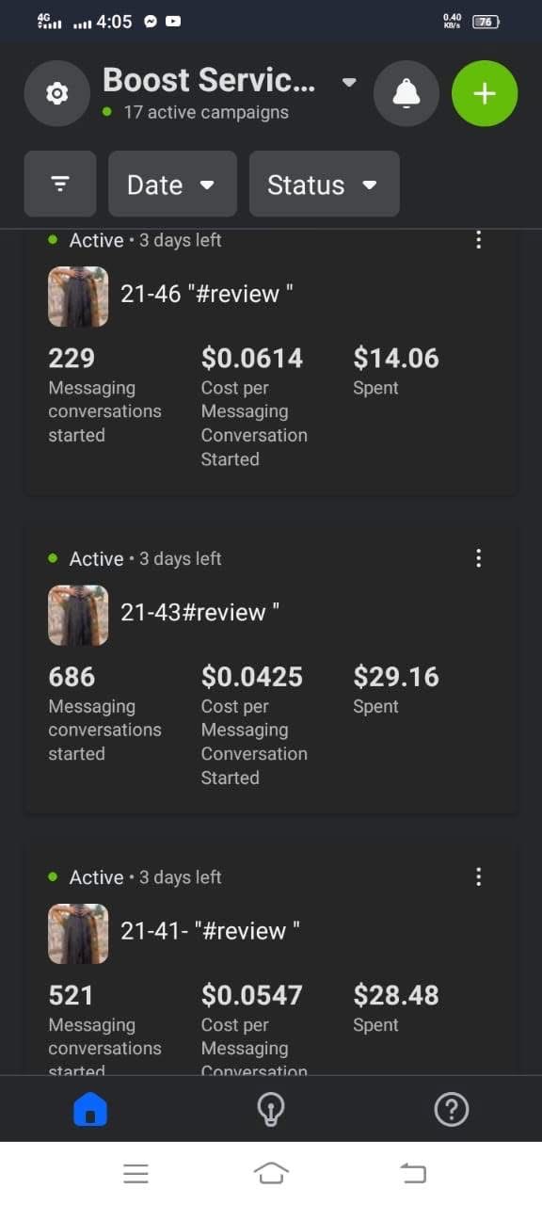
Task: Open the filter lines icon
Action: [60, 184]
